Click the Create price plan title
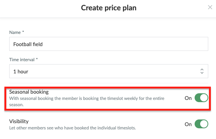Image resolution: width=216 pixels, height=139 pixels. click(x=109, y=8)
